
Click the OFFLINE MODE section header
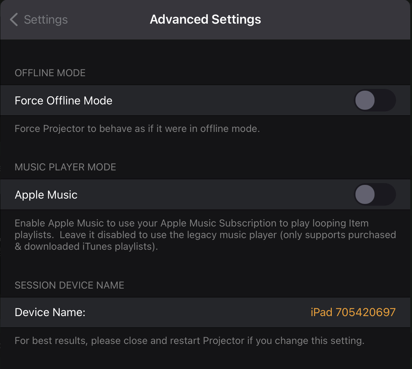pyautogui.click(x=50, y=73)
